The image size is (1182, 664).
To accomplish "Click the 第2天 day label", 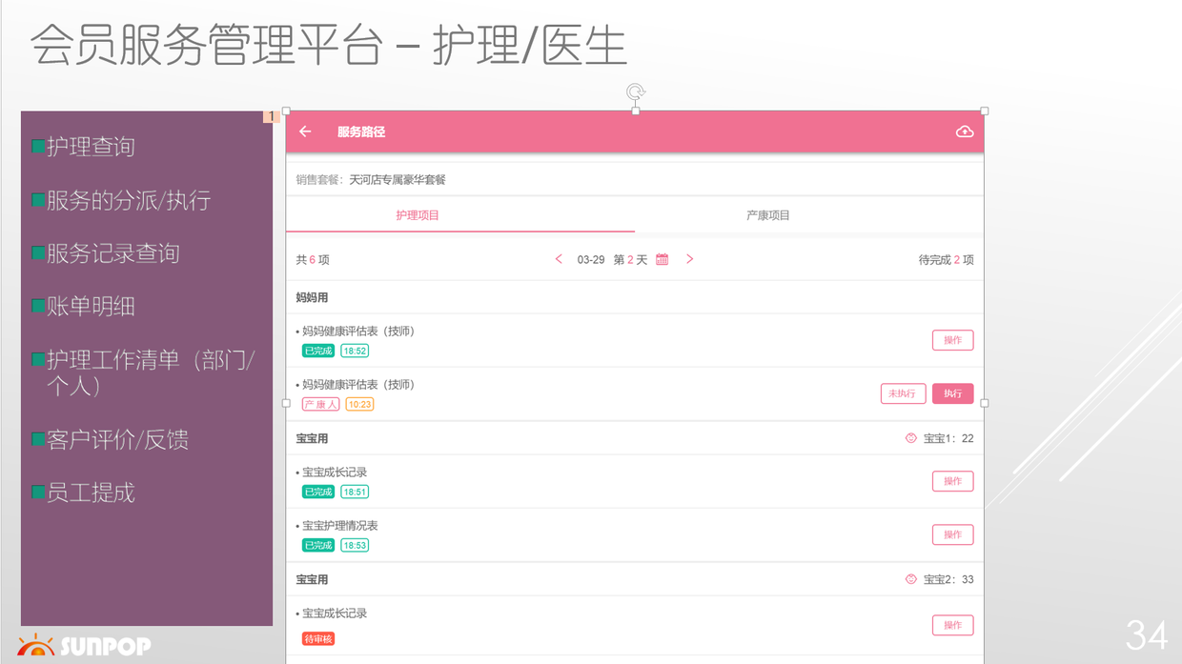I will click(x=630, y=259).
